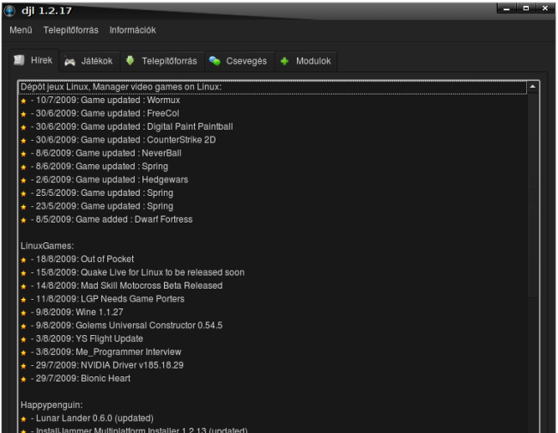Image resolution: width=558 pixels, height=433 pixels.
Task: Click the news list scroll-up arrow
Action: [533, 87]
